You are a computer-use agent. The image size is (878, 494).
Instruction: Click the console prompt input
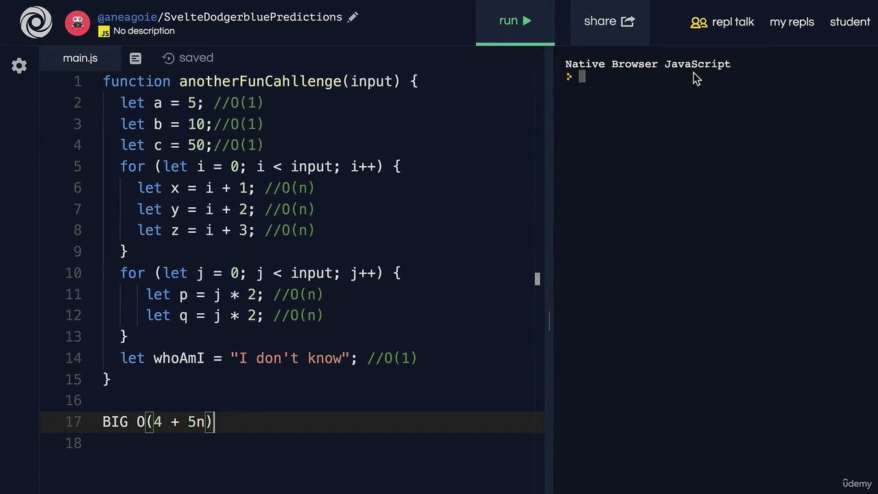pyautogui.click(x=582, y=77)
